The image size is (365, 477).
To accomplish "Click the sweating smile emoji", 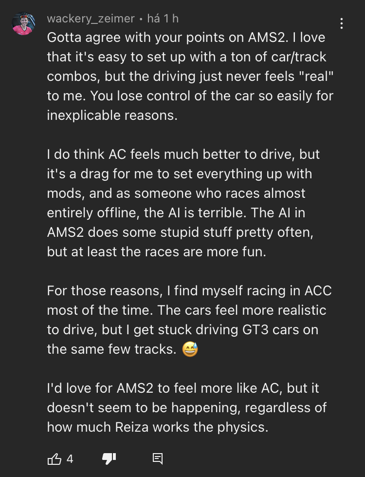I will click(190, 349).
